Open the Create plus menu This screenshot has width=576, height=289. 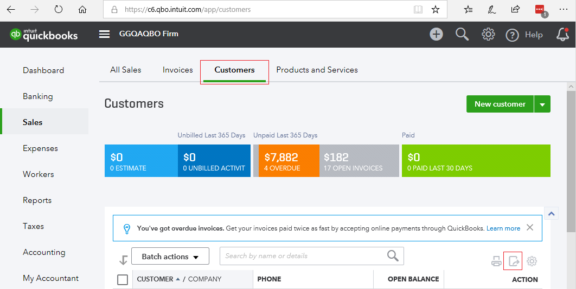tap(437, 35)
